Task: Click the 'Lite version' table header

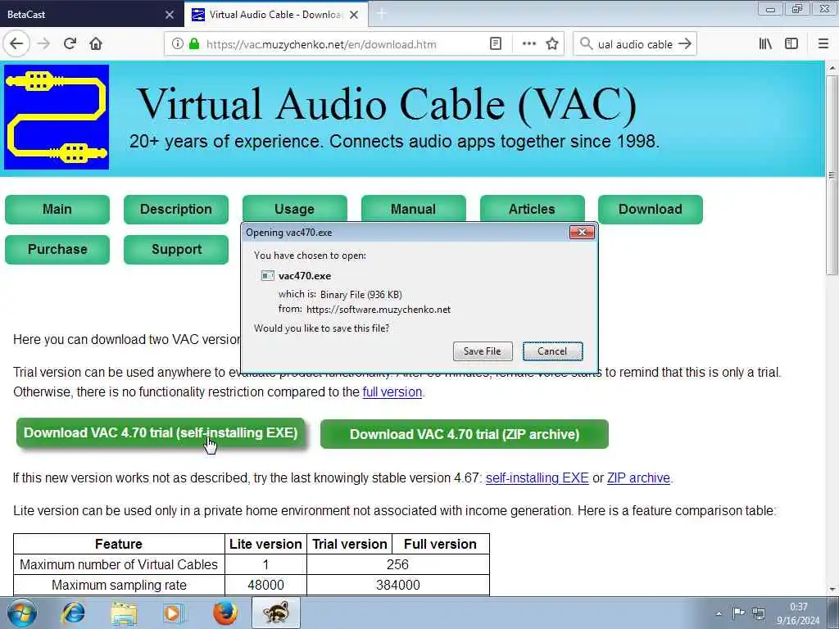Action: coord(266,544)
